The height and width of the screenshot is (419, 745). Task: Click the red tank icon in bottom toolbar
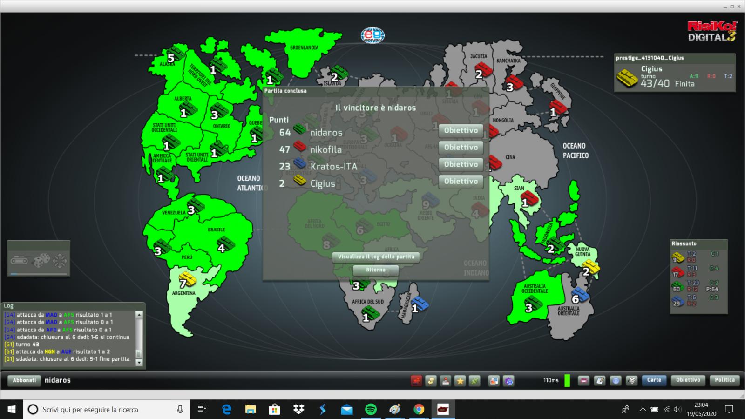[x=416, y=381]
